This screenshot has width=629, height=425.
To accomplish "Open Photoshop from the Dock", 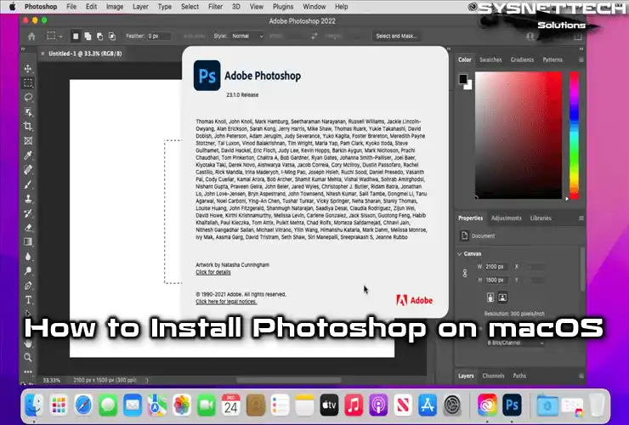I will click(512, 405).
